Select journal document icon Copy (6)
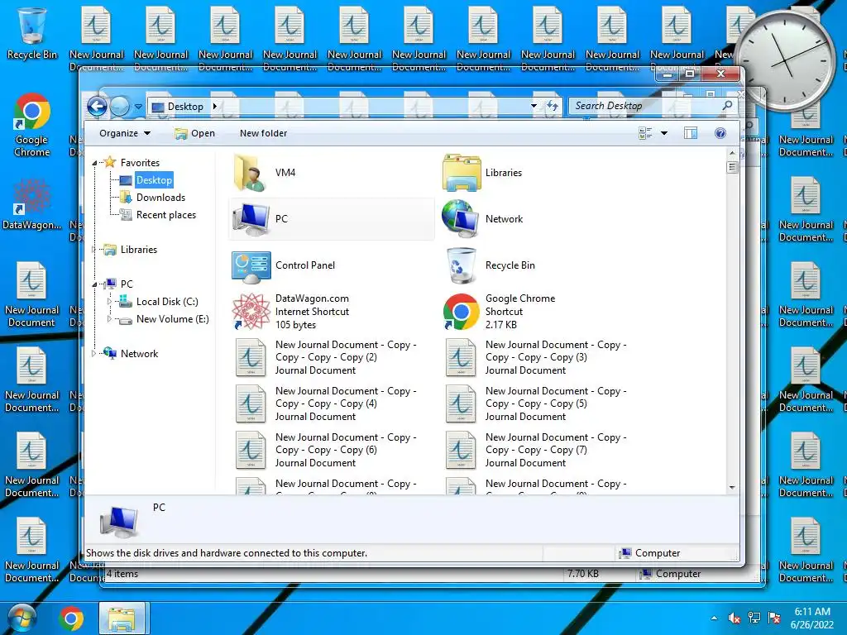The height and width of the screenshot is (635, 847). pos(251,450)
